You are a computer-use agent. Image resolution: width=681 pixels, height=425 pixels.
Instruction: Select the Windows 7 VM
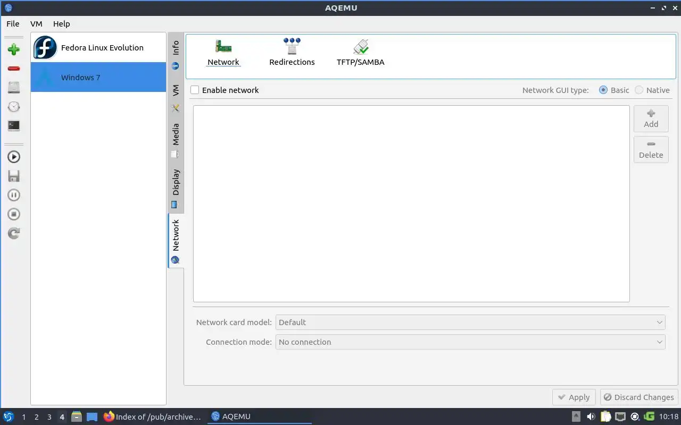98,78
